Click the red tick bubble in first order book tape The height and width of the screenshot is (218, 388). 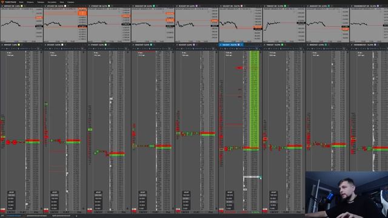click(x=15, y=142)
